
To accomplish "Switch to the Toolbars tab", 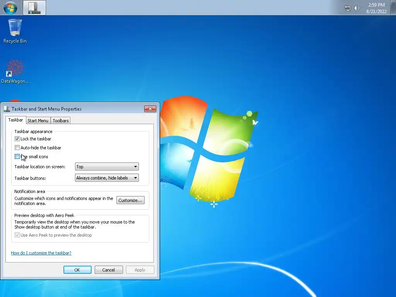I will tap(61, 121).
